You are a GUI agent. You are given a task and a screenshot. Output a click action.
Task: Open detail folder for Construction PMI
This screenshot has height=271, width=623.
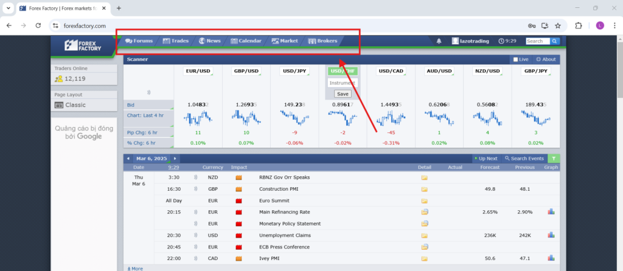pos(424,189)
